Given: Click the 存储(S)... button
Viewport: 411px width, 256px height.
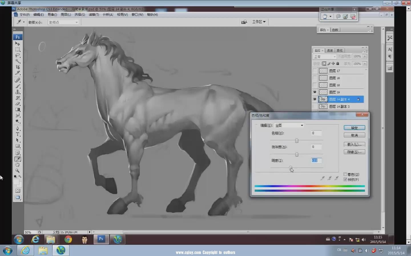Looking at the screenshot, I should 354,152.
